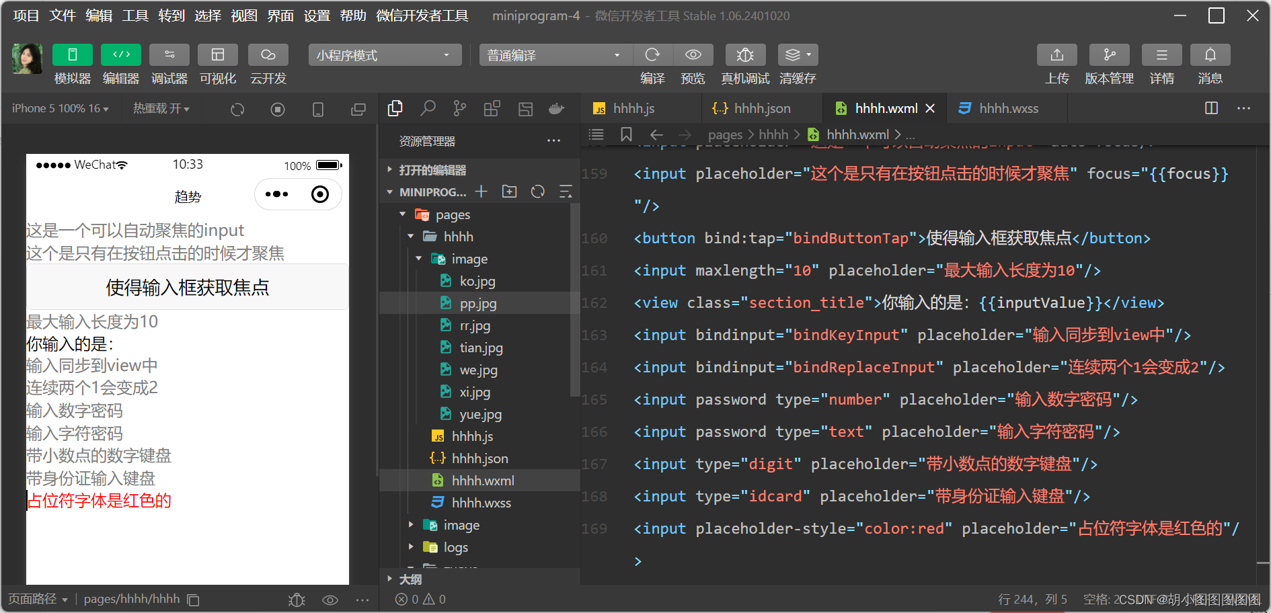Split the editor view
Viewport: 1271px width, 613px height.
(1212, 108)
